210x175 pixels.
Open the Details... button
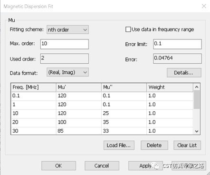coord(184,73)
